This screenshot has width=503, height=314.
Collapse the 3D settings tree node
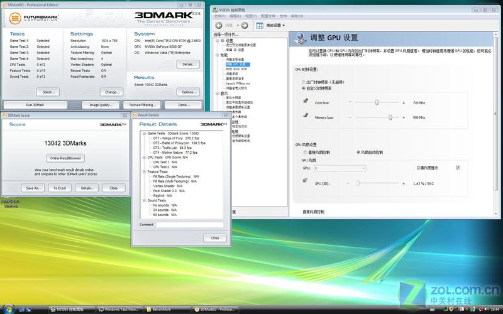[217, 41]
